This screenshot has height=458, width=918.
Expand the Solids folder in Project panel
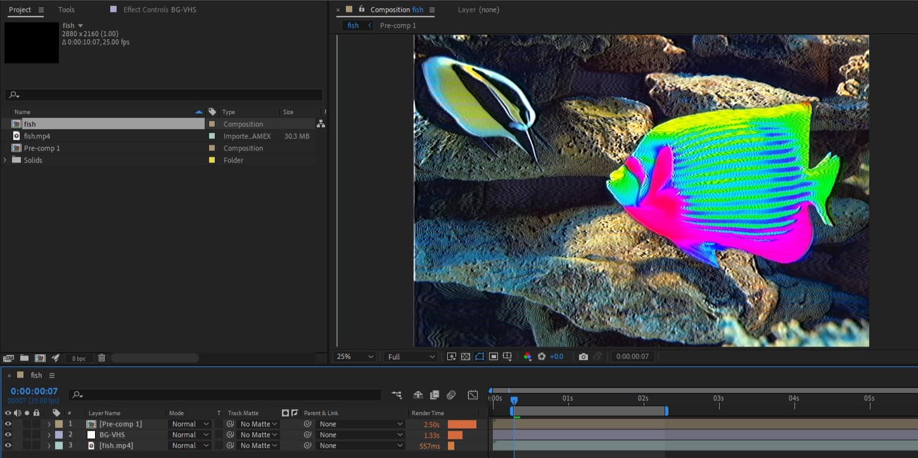click(5, 160)
